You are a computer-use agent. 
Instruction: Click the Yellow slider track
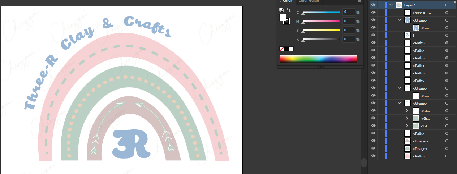click(321, 30)
